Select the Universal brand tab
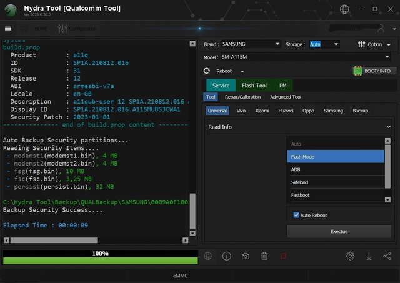Viewport: 400px width, 283px height. [217, 111]
